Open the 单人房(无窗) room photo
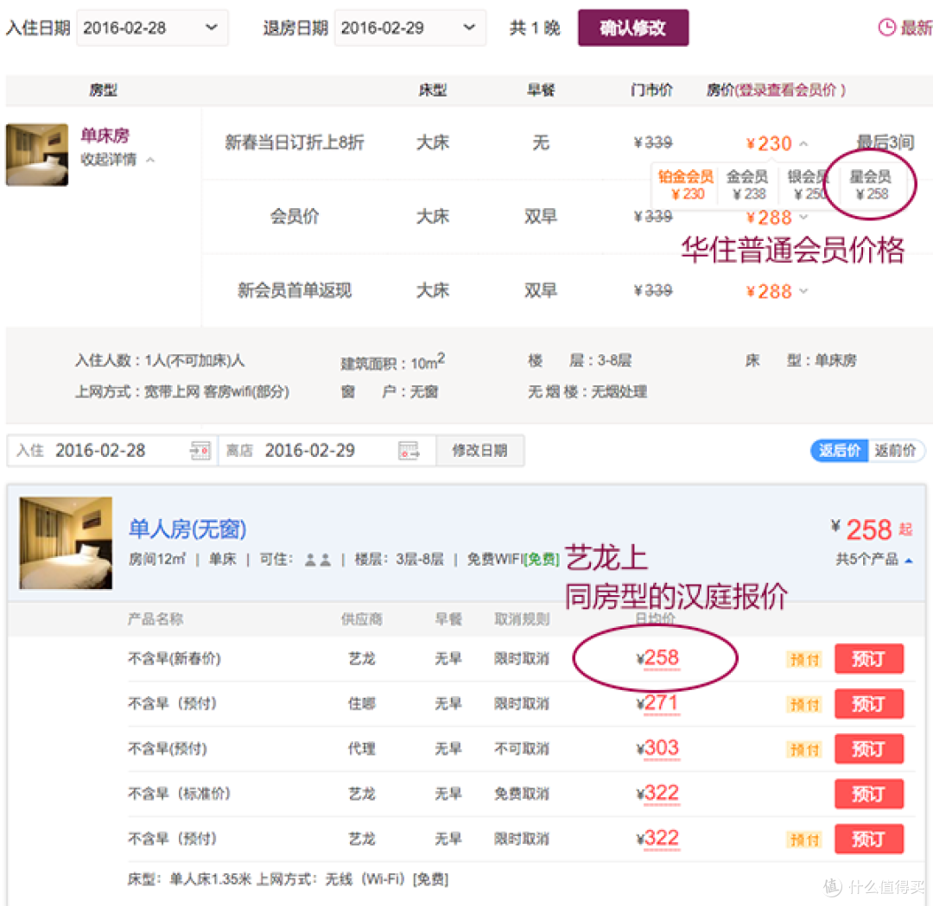 (66, 543)
